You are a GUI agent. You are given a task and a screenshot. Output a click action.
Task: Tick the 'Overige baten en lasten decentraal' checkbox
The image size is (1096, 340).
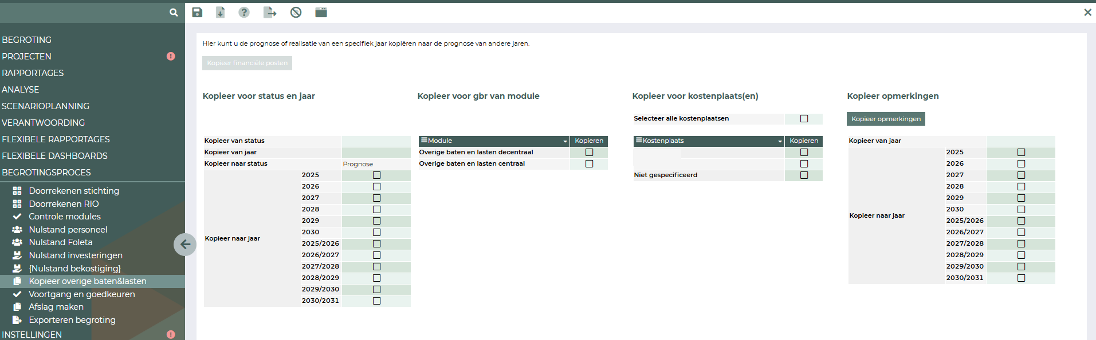(x=589, y=153)
